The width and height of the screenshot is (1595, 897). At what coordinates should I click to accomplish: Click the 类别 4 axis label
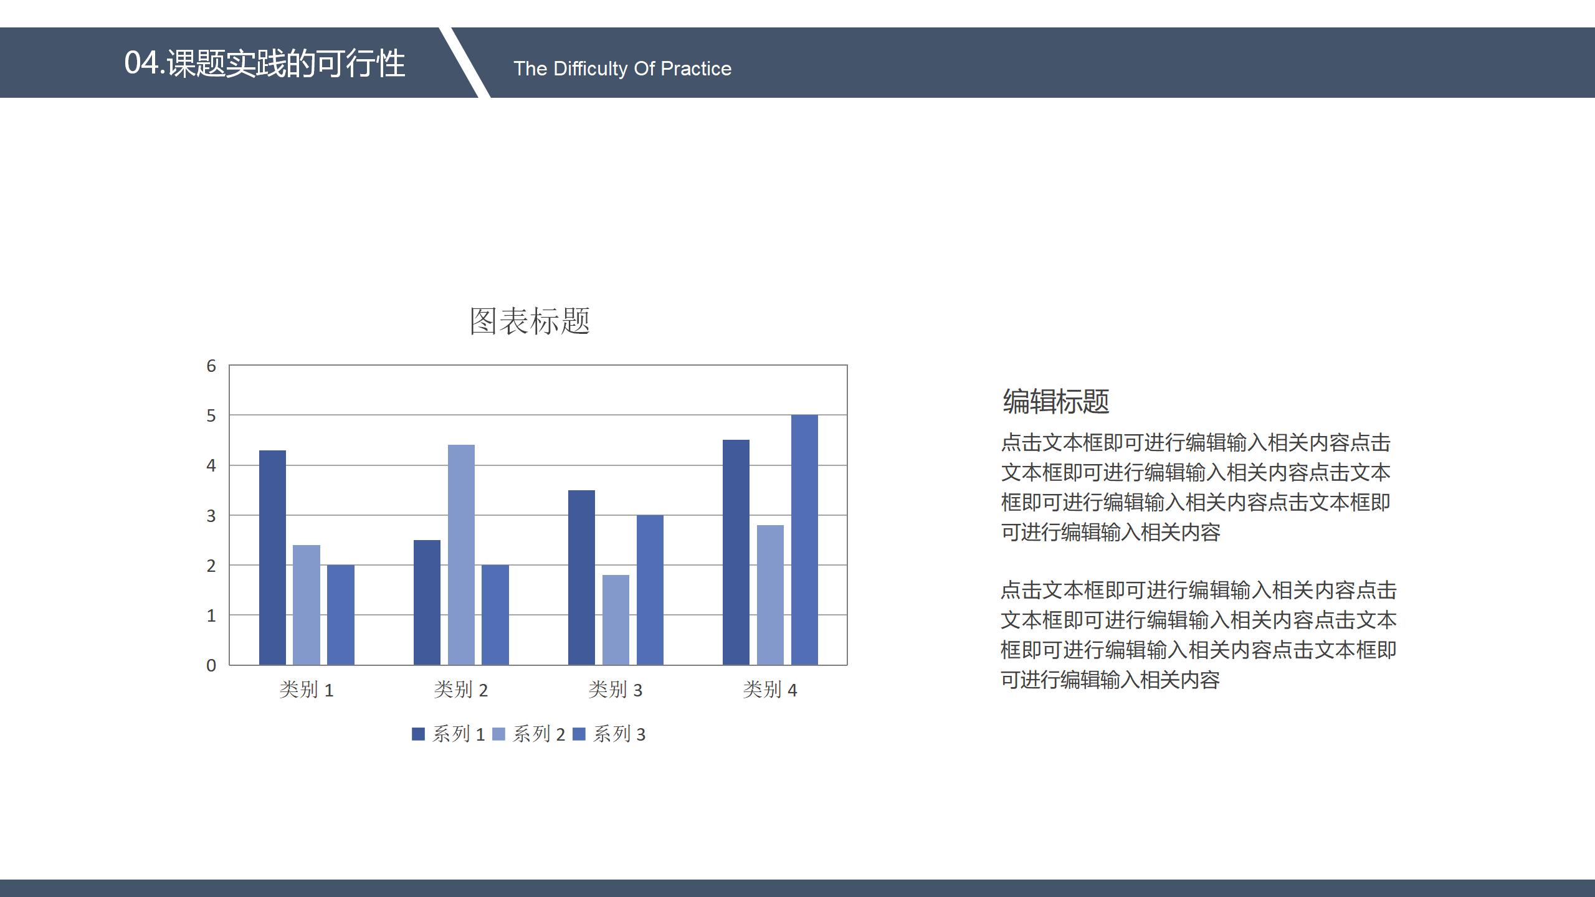coord(770,690)
